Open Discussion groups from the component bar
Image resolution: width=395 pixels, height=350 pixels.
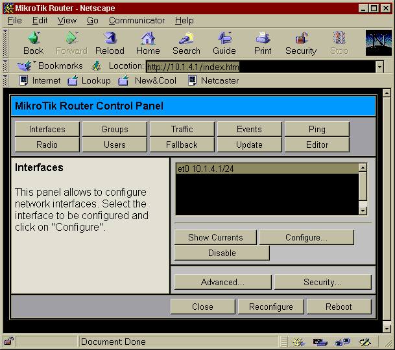[342, 342]
